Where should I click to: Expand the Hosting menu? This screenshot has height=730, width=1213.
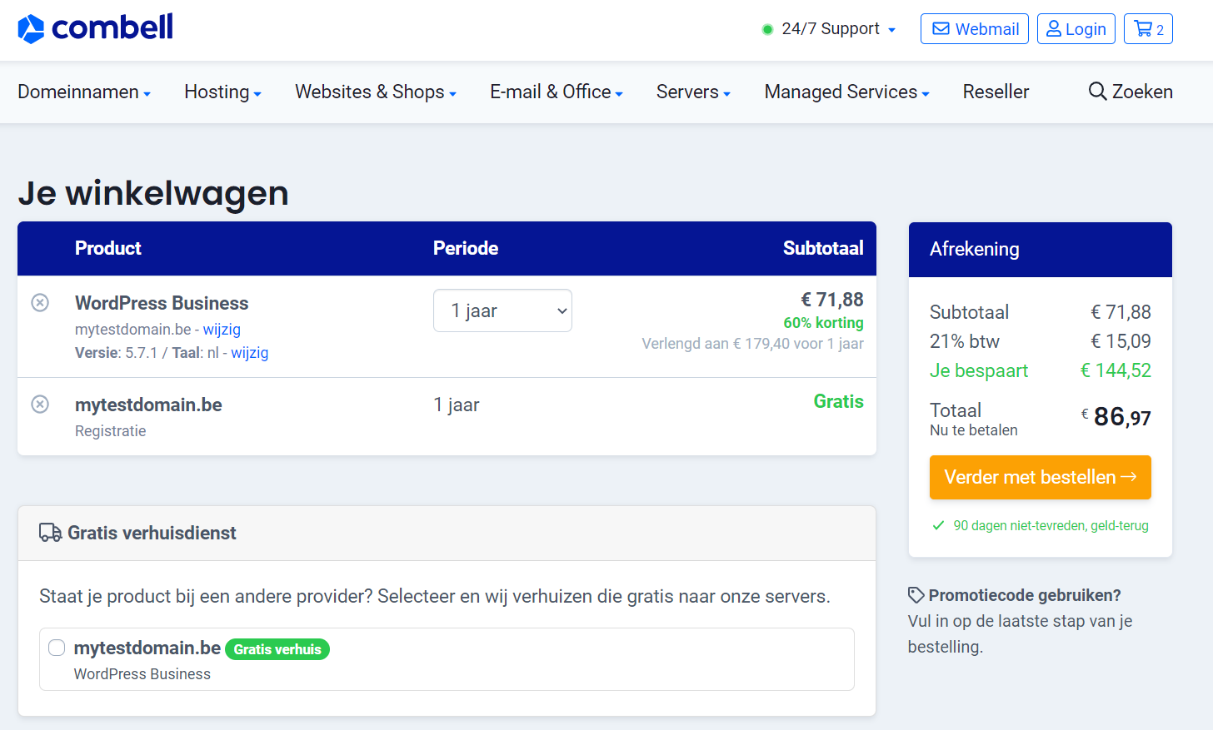(x=222, y=92)
